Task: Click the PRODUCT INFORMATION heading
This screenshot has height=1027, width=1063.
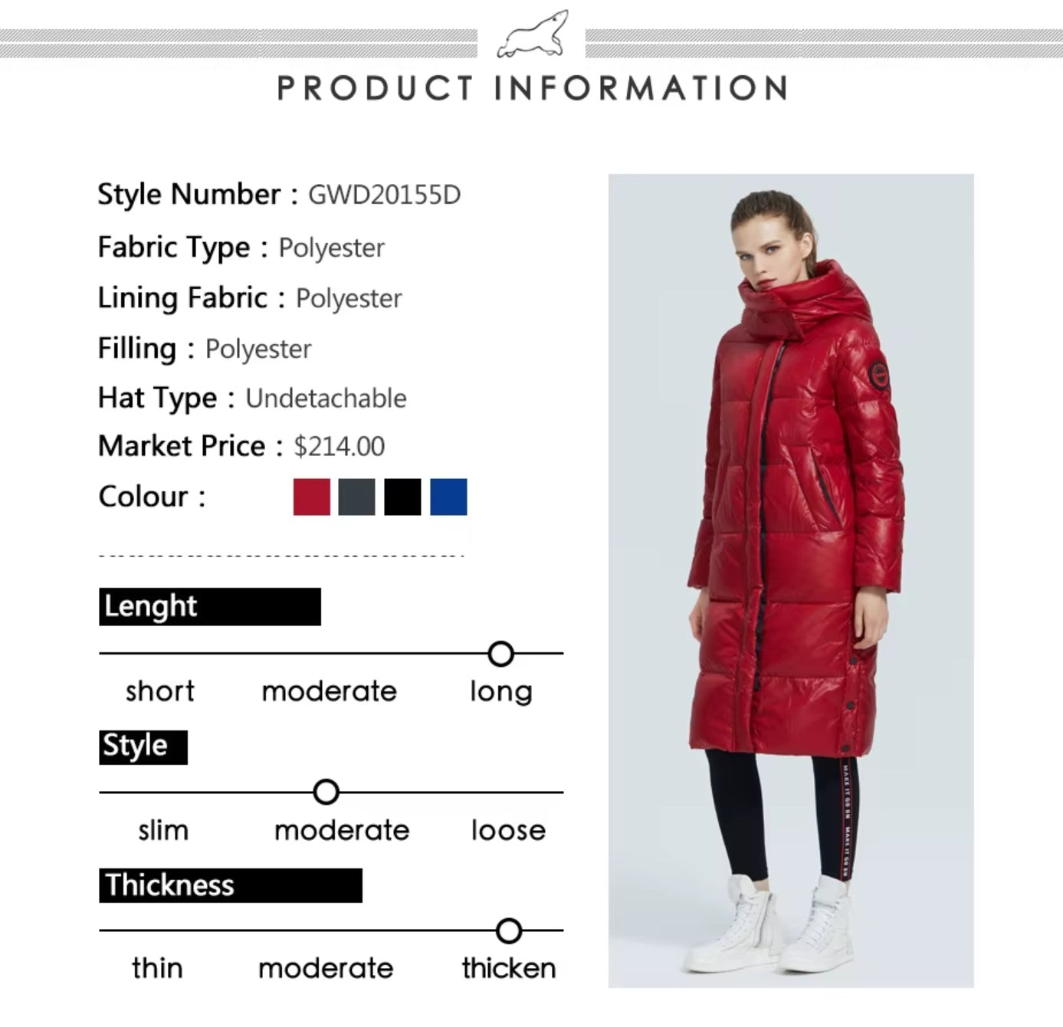Action: pyautogui.click(x=532, y=88)
